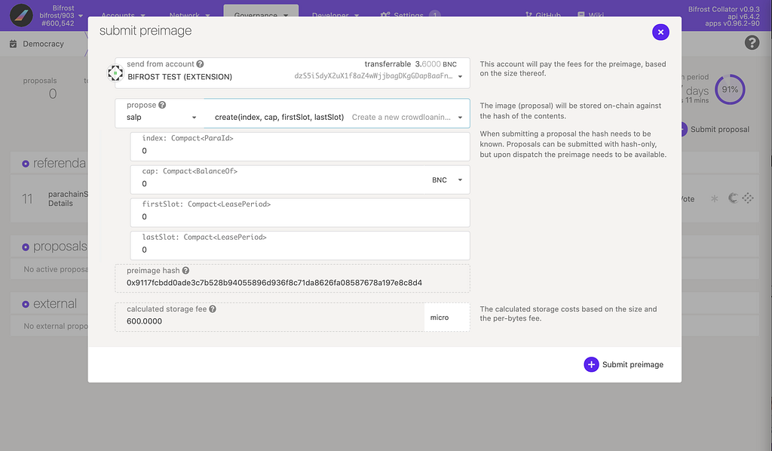
Task: Click the index ParaId input field
Action: pos(300,146)
